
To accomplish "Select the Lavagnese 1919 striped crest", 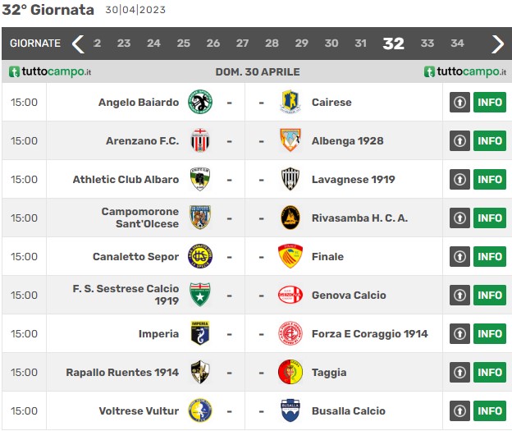I will tap(290, 180).
